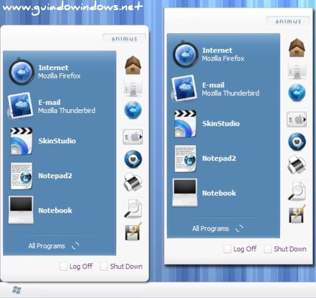Expand the Apple control panel flyout in left sidebar

tap(133, 137)
